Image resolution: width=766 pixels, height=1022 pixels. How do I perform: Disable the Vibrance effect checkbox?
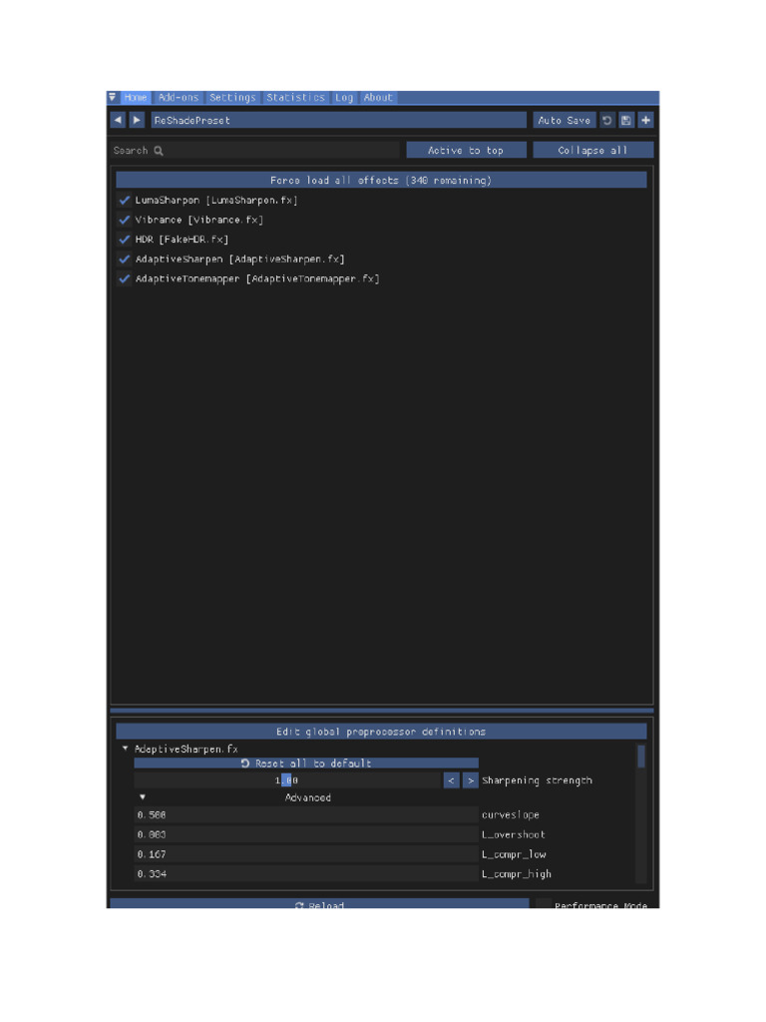pos(125,220)
